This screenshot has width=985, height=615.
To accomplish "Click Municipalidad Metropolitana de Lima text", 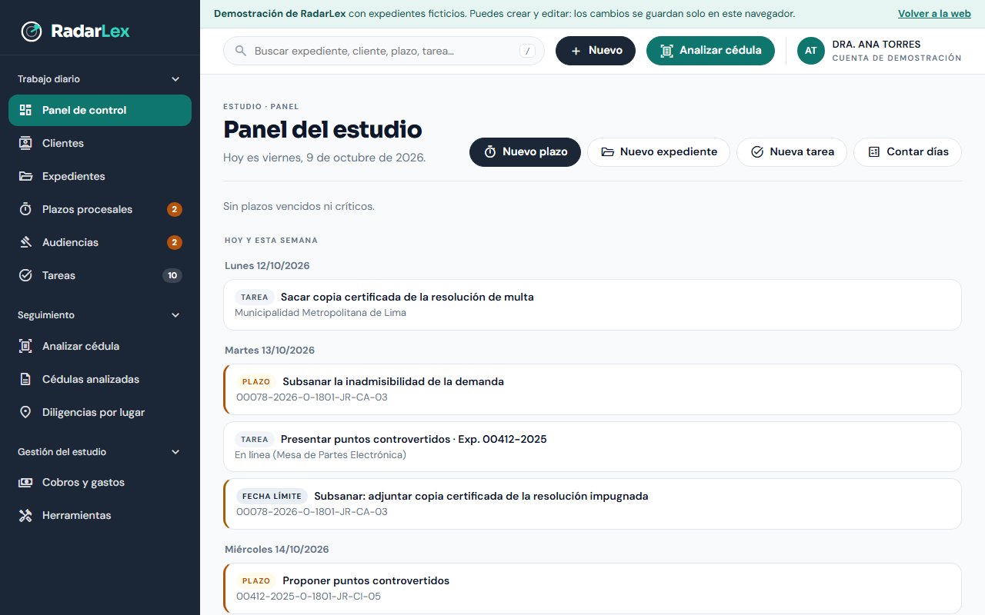I will click(320, 313).
